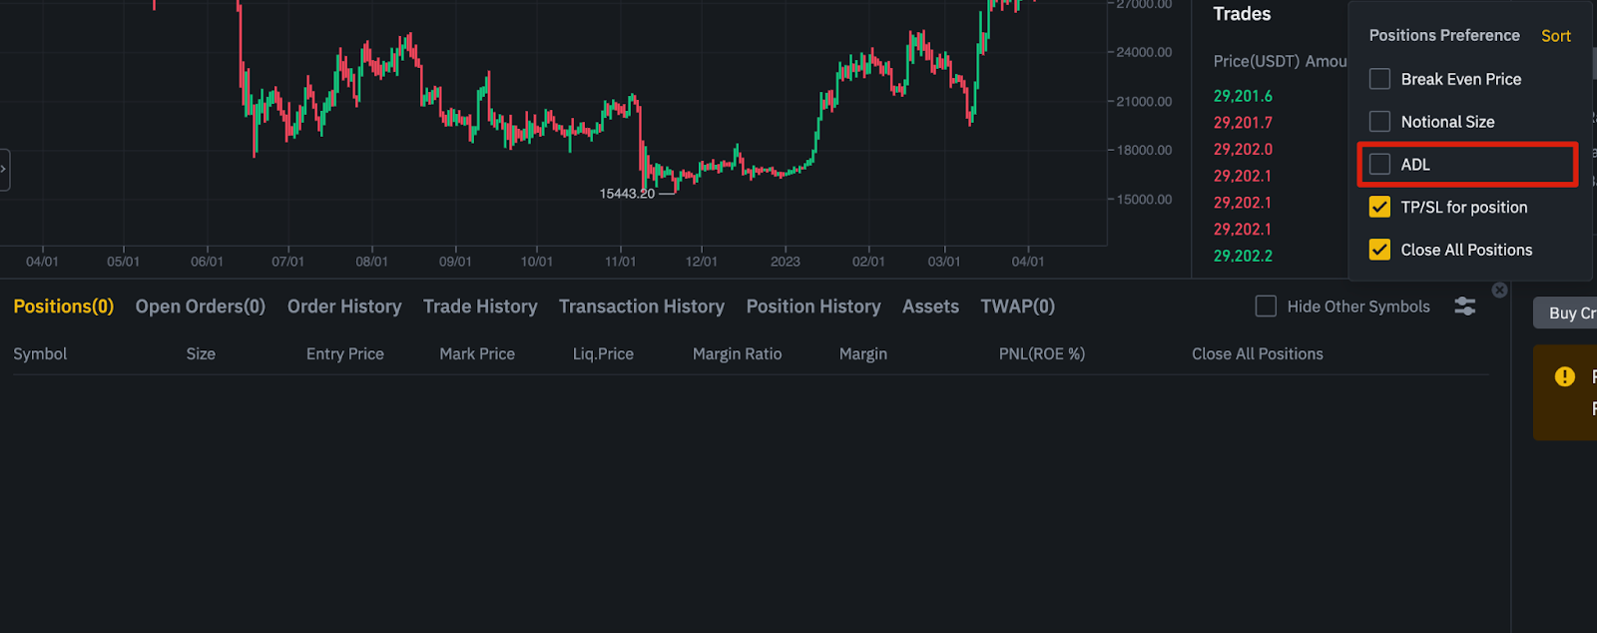Viewport: 1597px width, 633px height.
Task: Uncheck Close All Positions preference
Action: pos(1379,250)
